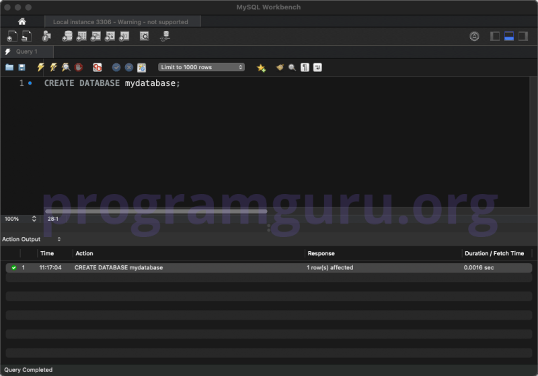This screenshot has height=376, width=538.
Task: Create a new SQL tab icon
Action: click(12, 36)
